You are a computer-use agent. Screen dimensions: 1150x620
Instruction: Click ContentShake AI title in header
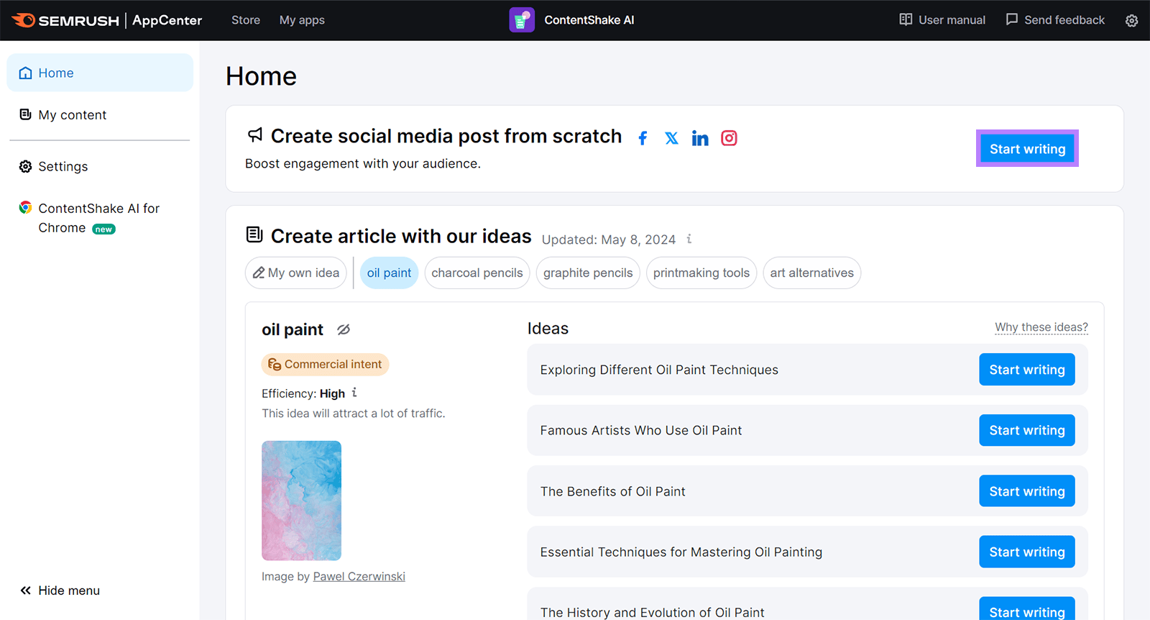[x=589, y=20]
